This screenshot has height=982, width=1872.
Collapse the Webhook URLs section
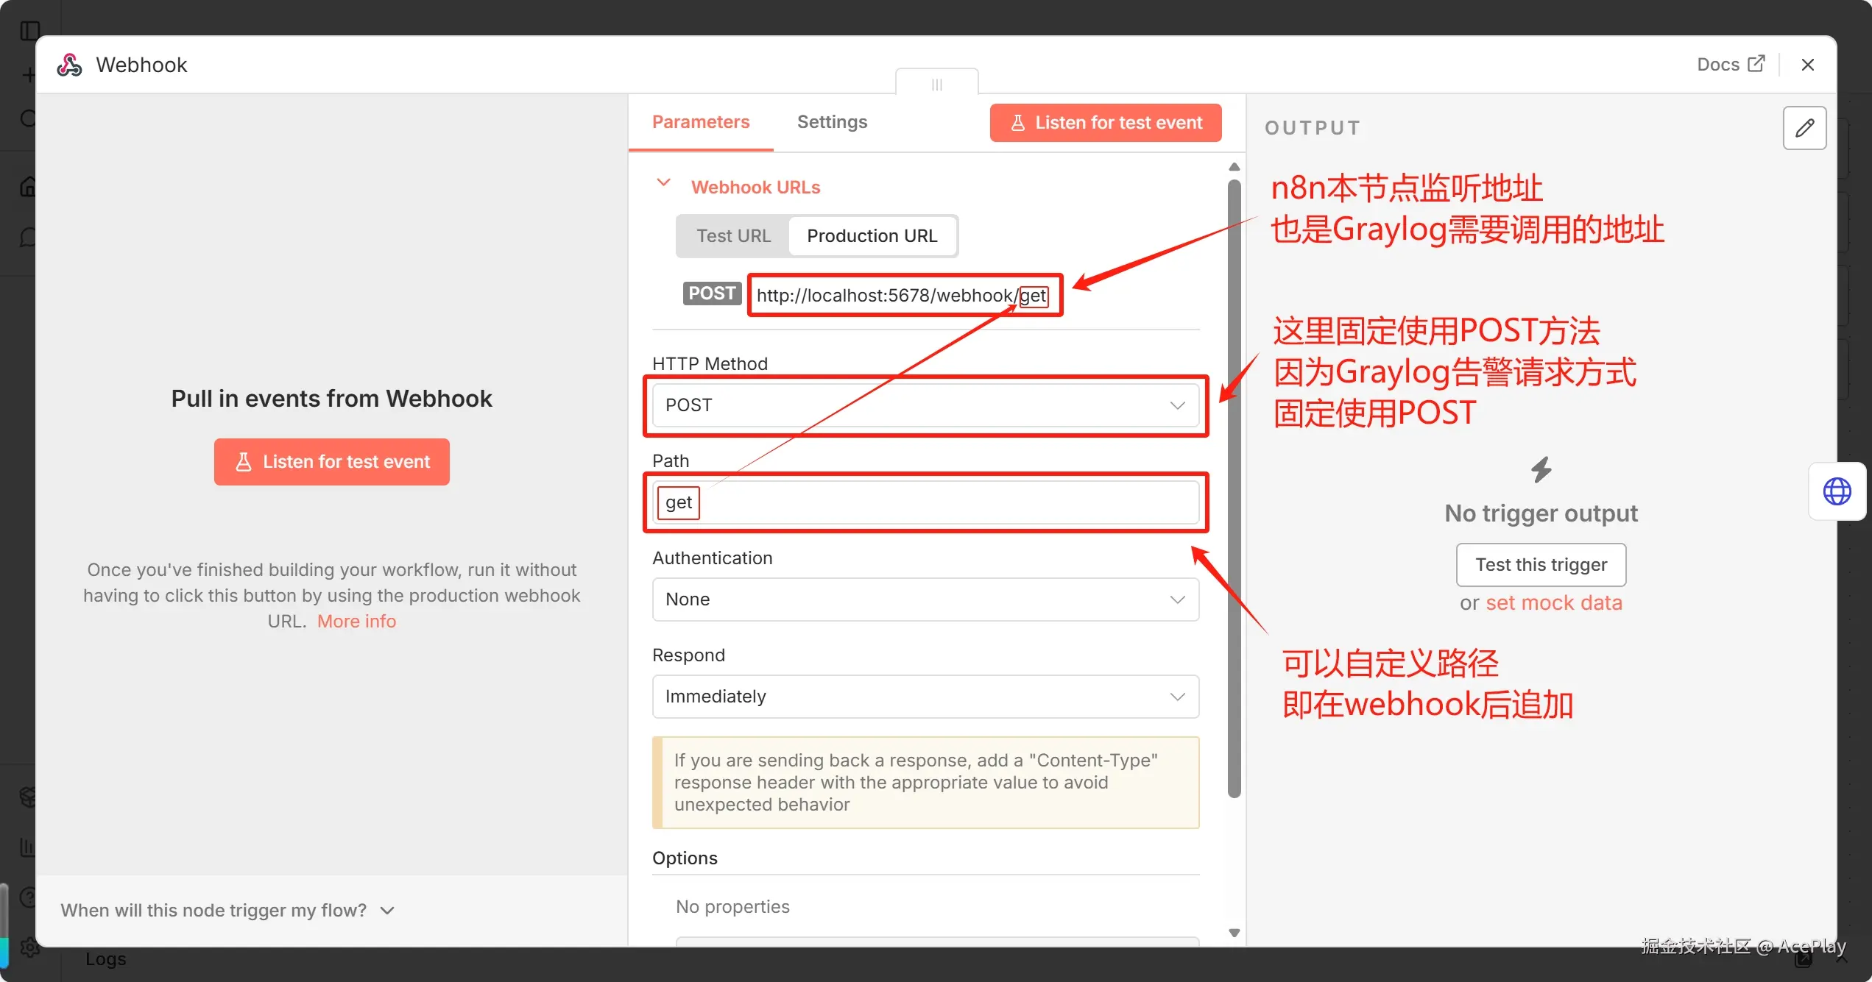click(663, 184)
